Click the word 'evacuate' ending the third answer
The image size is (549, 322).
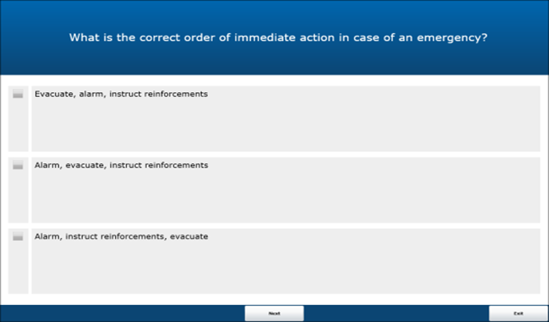point(189,236)
